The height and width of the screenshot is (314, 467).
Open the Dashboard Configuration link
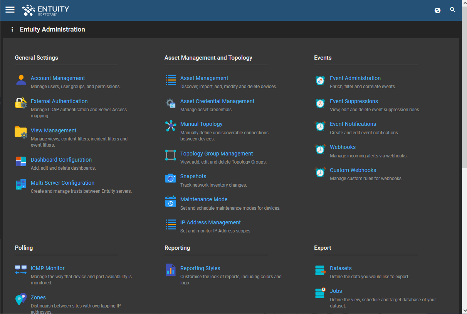click(x=61, y=160)
